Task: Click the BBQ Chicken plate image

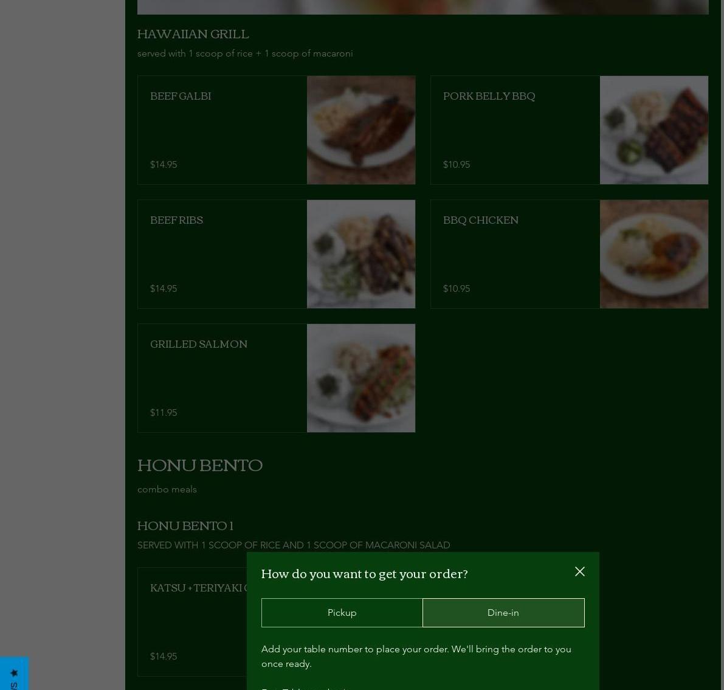Action: click(653, 254)
